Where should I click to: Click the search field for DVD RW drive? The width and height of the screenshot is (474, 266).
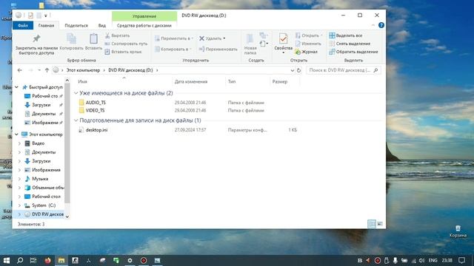[x=344, y=70]
